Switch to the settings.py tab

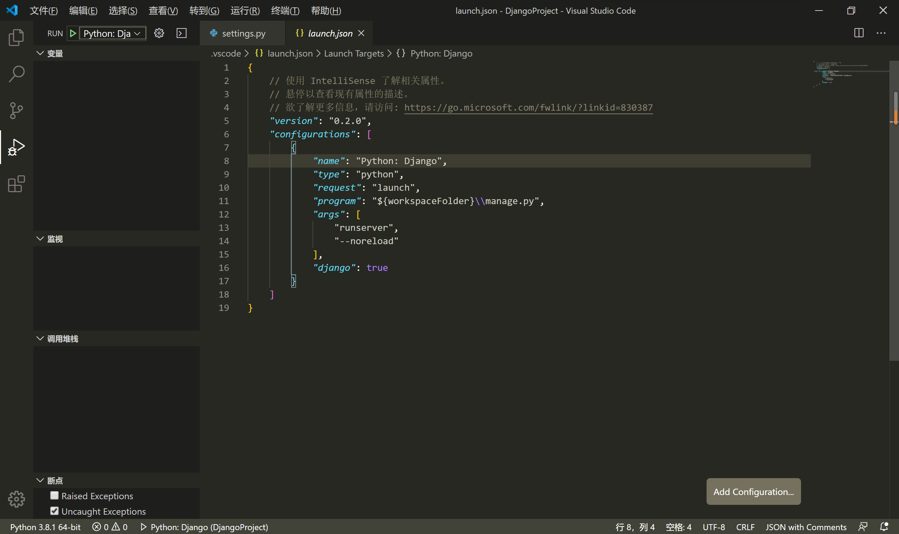tap(243, 33)
